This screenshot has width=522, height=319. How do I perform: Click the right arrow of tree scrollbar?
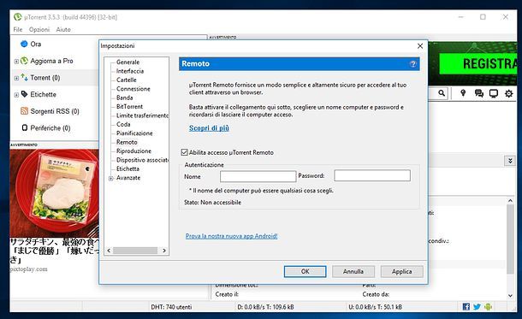pos(164,251)
